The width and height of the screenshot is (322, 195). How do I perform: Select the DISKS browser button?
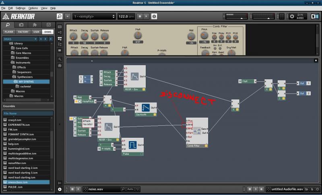pos(47,32)
